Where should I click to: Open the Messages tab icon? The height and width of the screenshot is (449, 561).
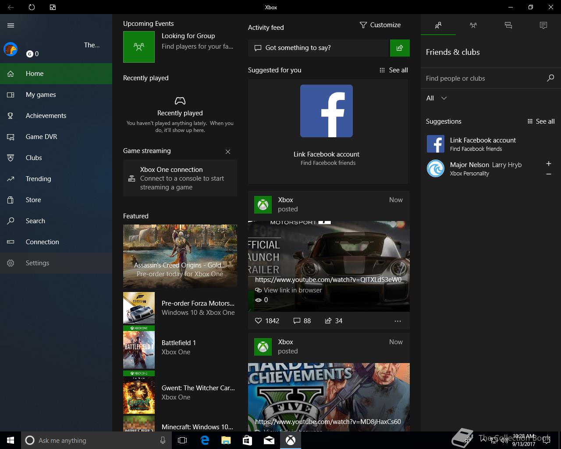[x=508, y=25]
